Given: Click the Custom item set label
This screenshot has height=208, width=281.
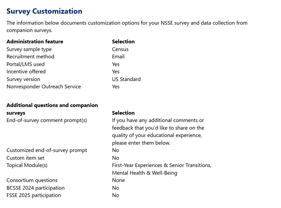Looking at the screenshot, I should 25,158.
